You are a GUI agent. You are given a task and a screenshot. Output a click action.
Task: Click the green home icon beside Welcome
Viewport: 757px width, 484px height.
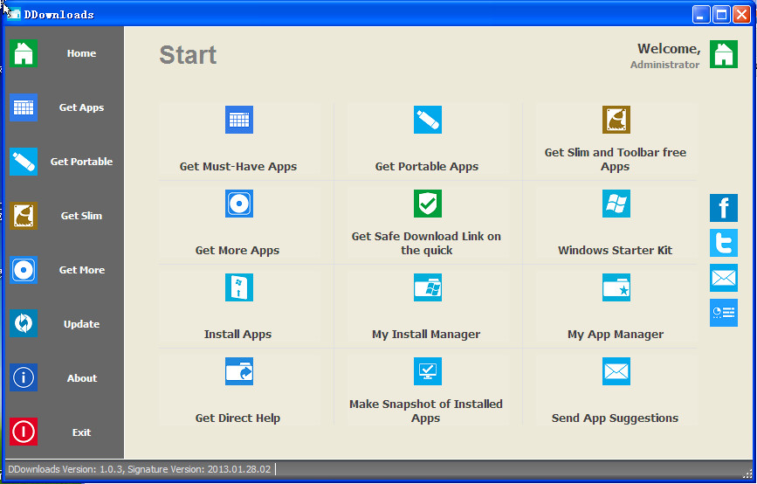pyautogui.click(x=724, y=54)
